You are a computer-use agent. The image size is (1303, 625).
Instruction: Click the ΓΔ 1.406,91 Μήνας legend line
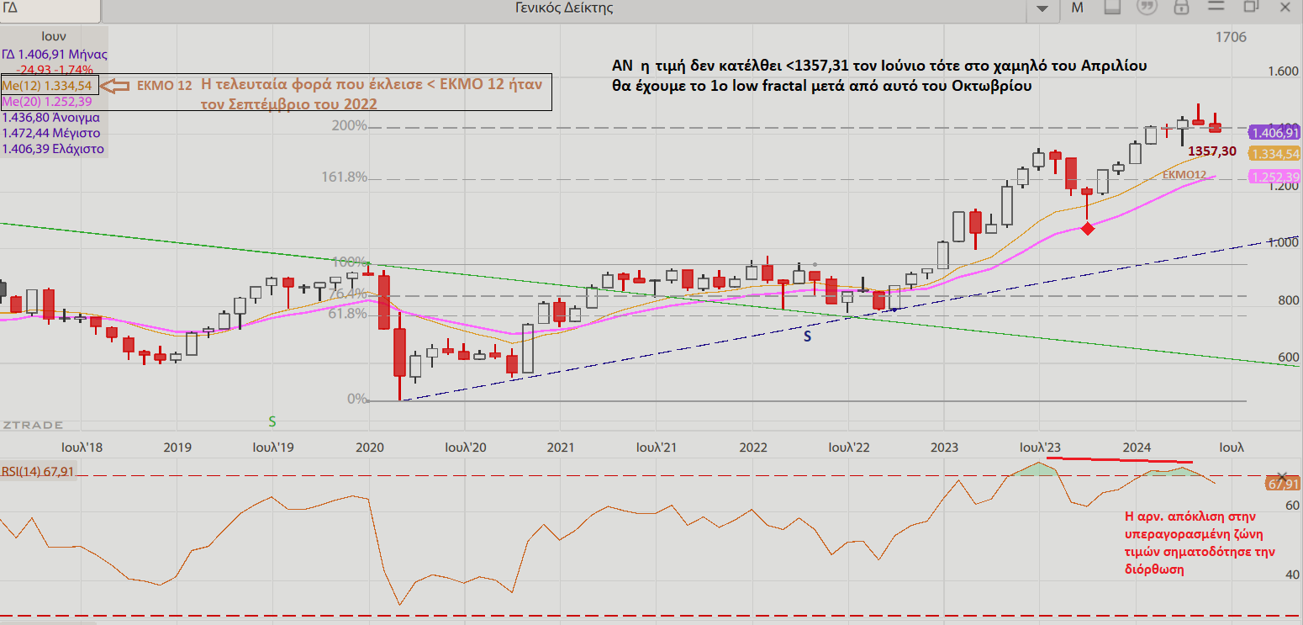pos(55,54)
